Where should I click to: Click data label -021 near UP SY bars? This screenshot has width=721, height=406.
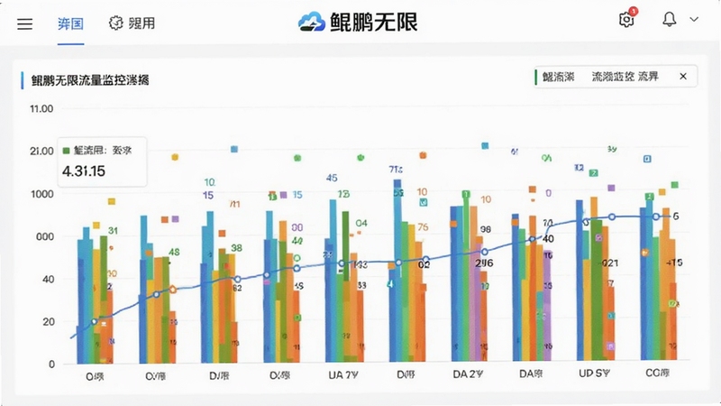click(609, 263)
